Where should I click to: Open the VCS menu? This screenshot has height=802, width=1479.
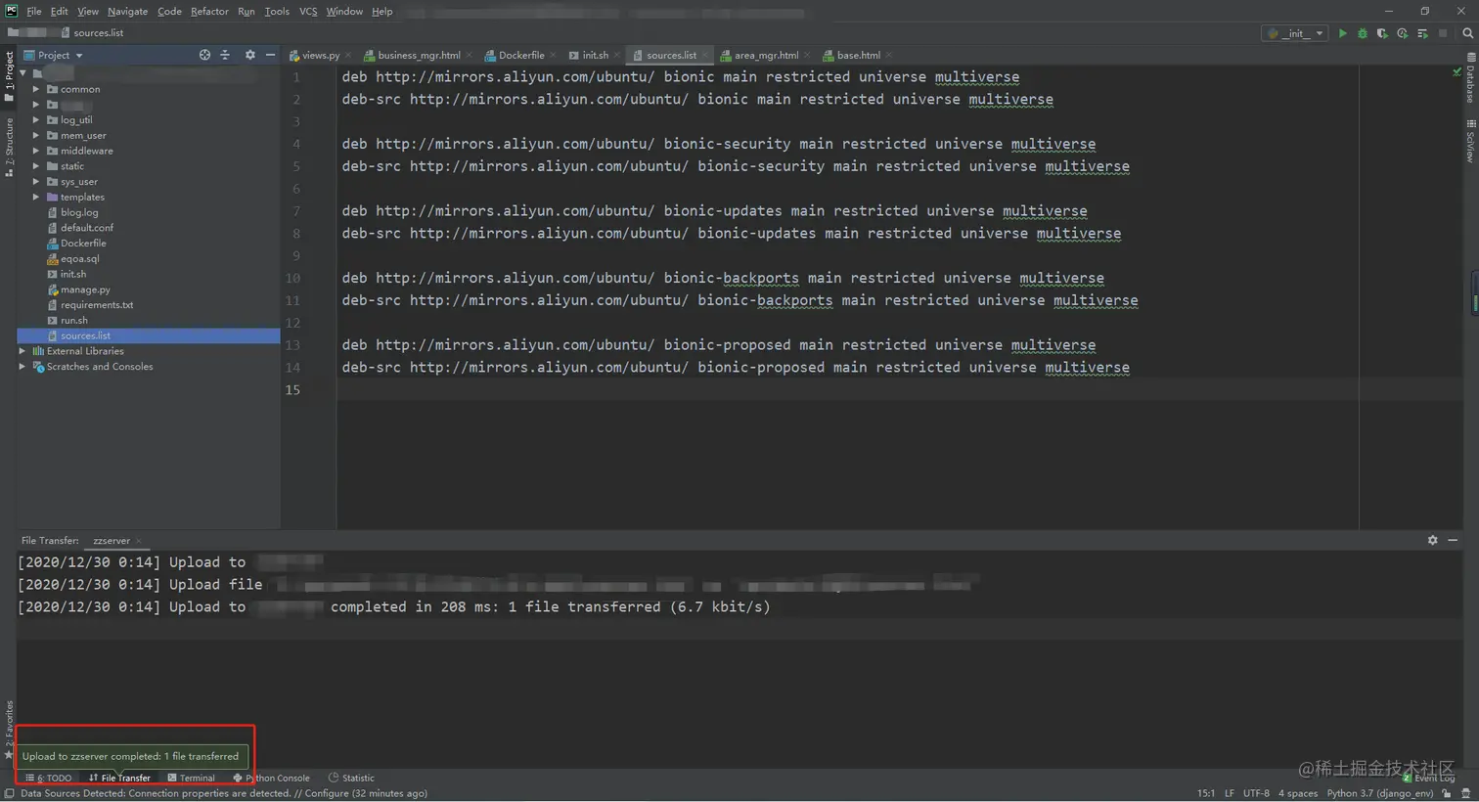308,12
